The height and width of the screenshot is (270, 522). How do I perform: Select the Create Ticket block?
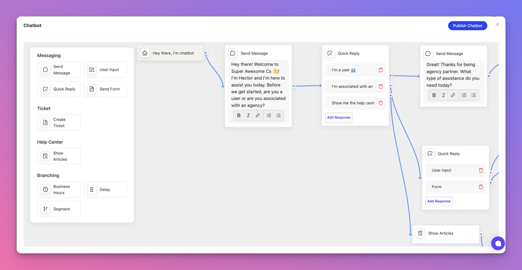click(59, 123)
